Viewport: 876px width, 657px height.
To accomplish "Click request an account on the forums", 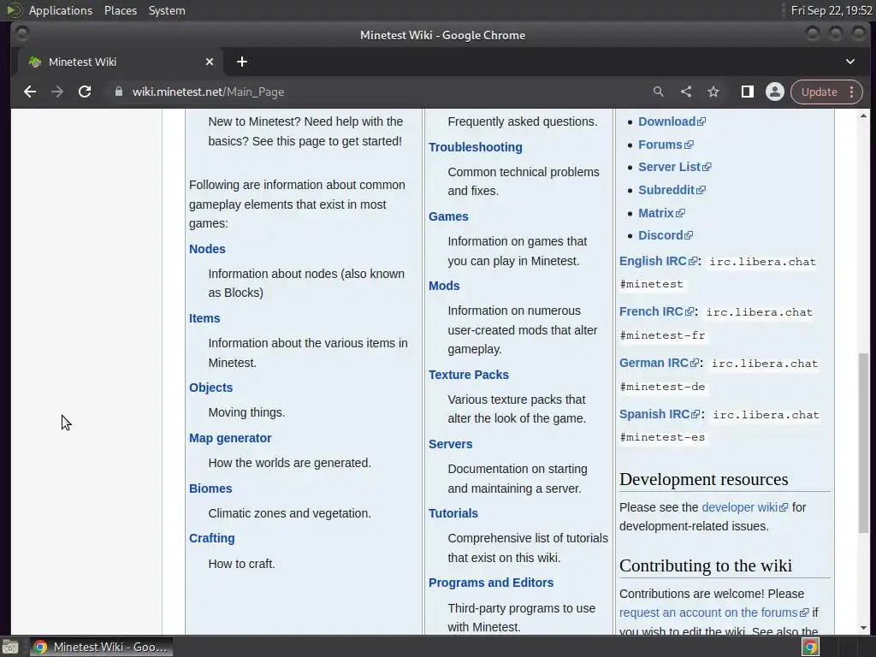I will coord(714,613).
